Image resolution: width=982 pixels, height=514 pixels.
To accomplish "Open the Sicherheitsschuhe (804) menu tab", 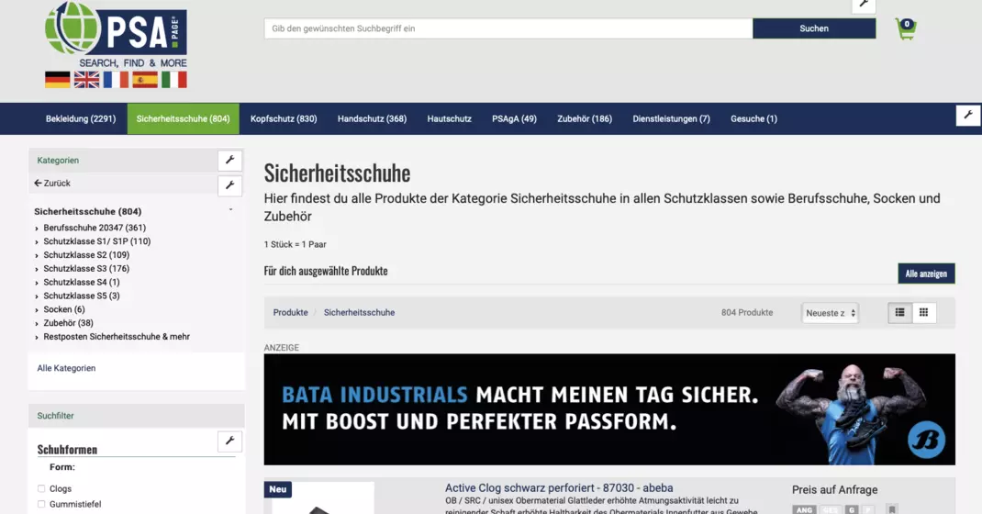I will pos(183,119).
